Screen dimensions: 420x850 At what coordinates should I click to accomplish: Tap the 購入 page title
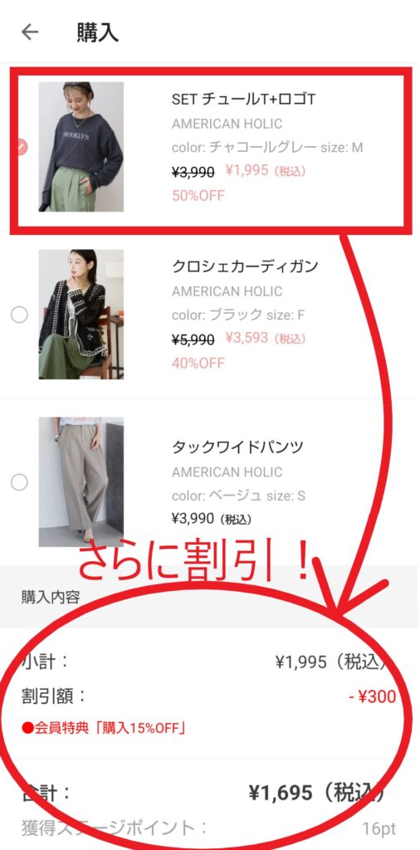point(98,32)
